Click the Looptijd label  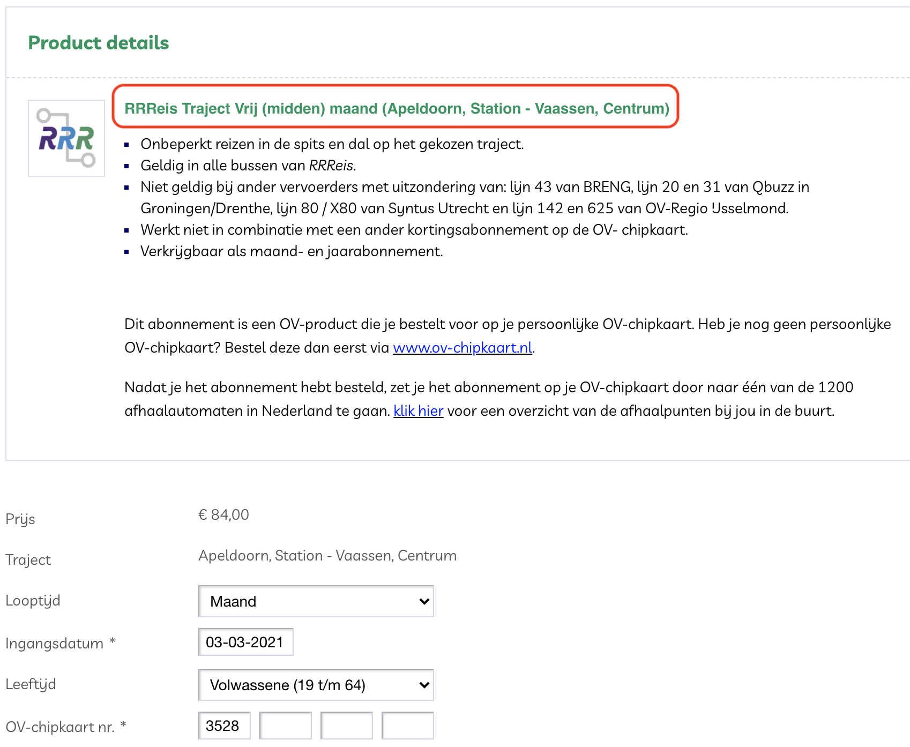[33, 601]
